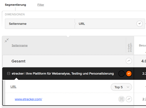
Task: Collapse the etracker page row
Action: coord(9,73)
